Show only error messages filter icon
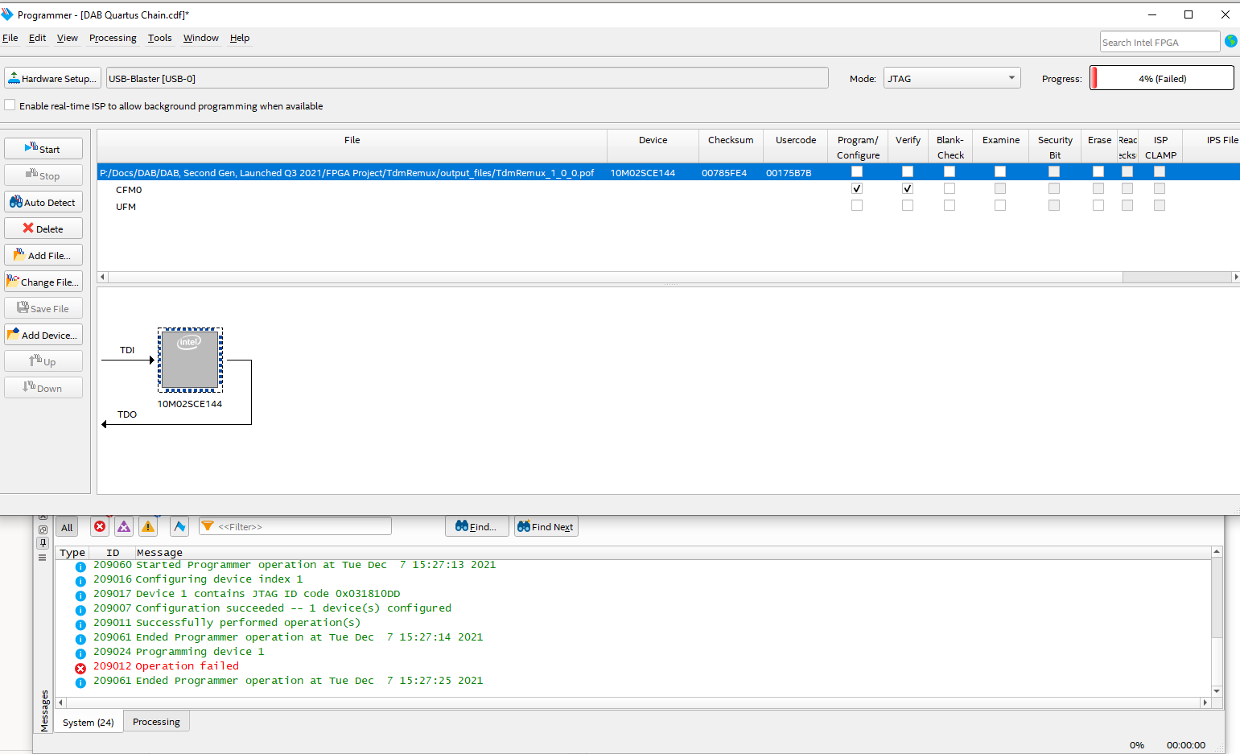Viewport: 1240px width, 754px height. [100, 526]
